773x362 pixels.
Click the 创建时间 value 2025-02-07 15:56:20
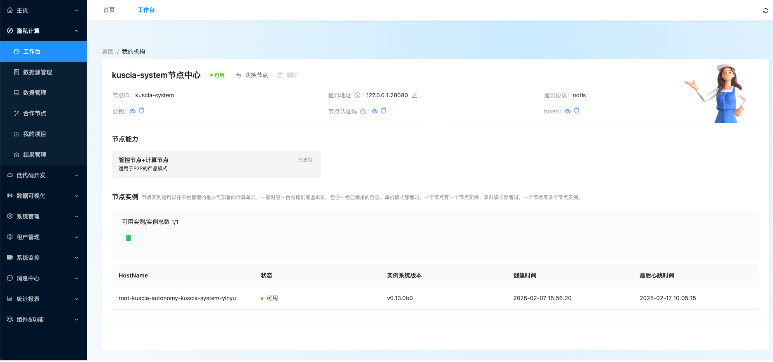point(542,298)
